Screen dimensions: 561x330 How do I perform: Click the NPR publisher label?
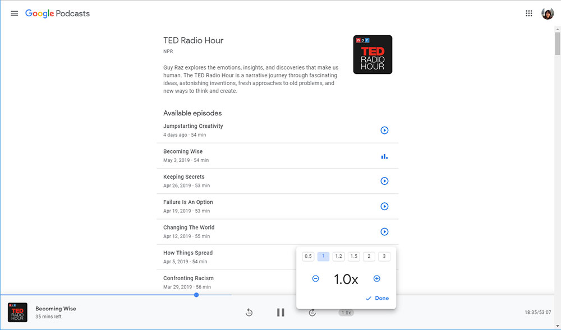point(168,52)
